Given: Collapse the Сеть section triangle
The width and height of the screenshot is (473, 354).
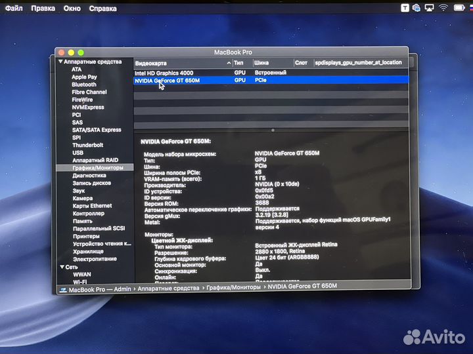Looking at the screenshot, I should [x=62, y=267].
